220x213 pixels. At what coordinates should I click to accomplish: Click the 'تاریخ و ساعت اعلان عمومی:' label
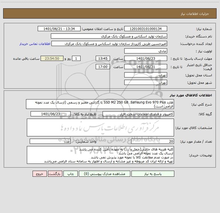click(103, 29)
